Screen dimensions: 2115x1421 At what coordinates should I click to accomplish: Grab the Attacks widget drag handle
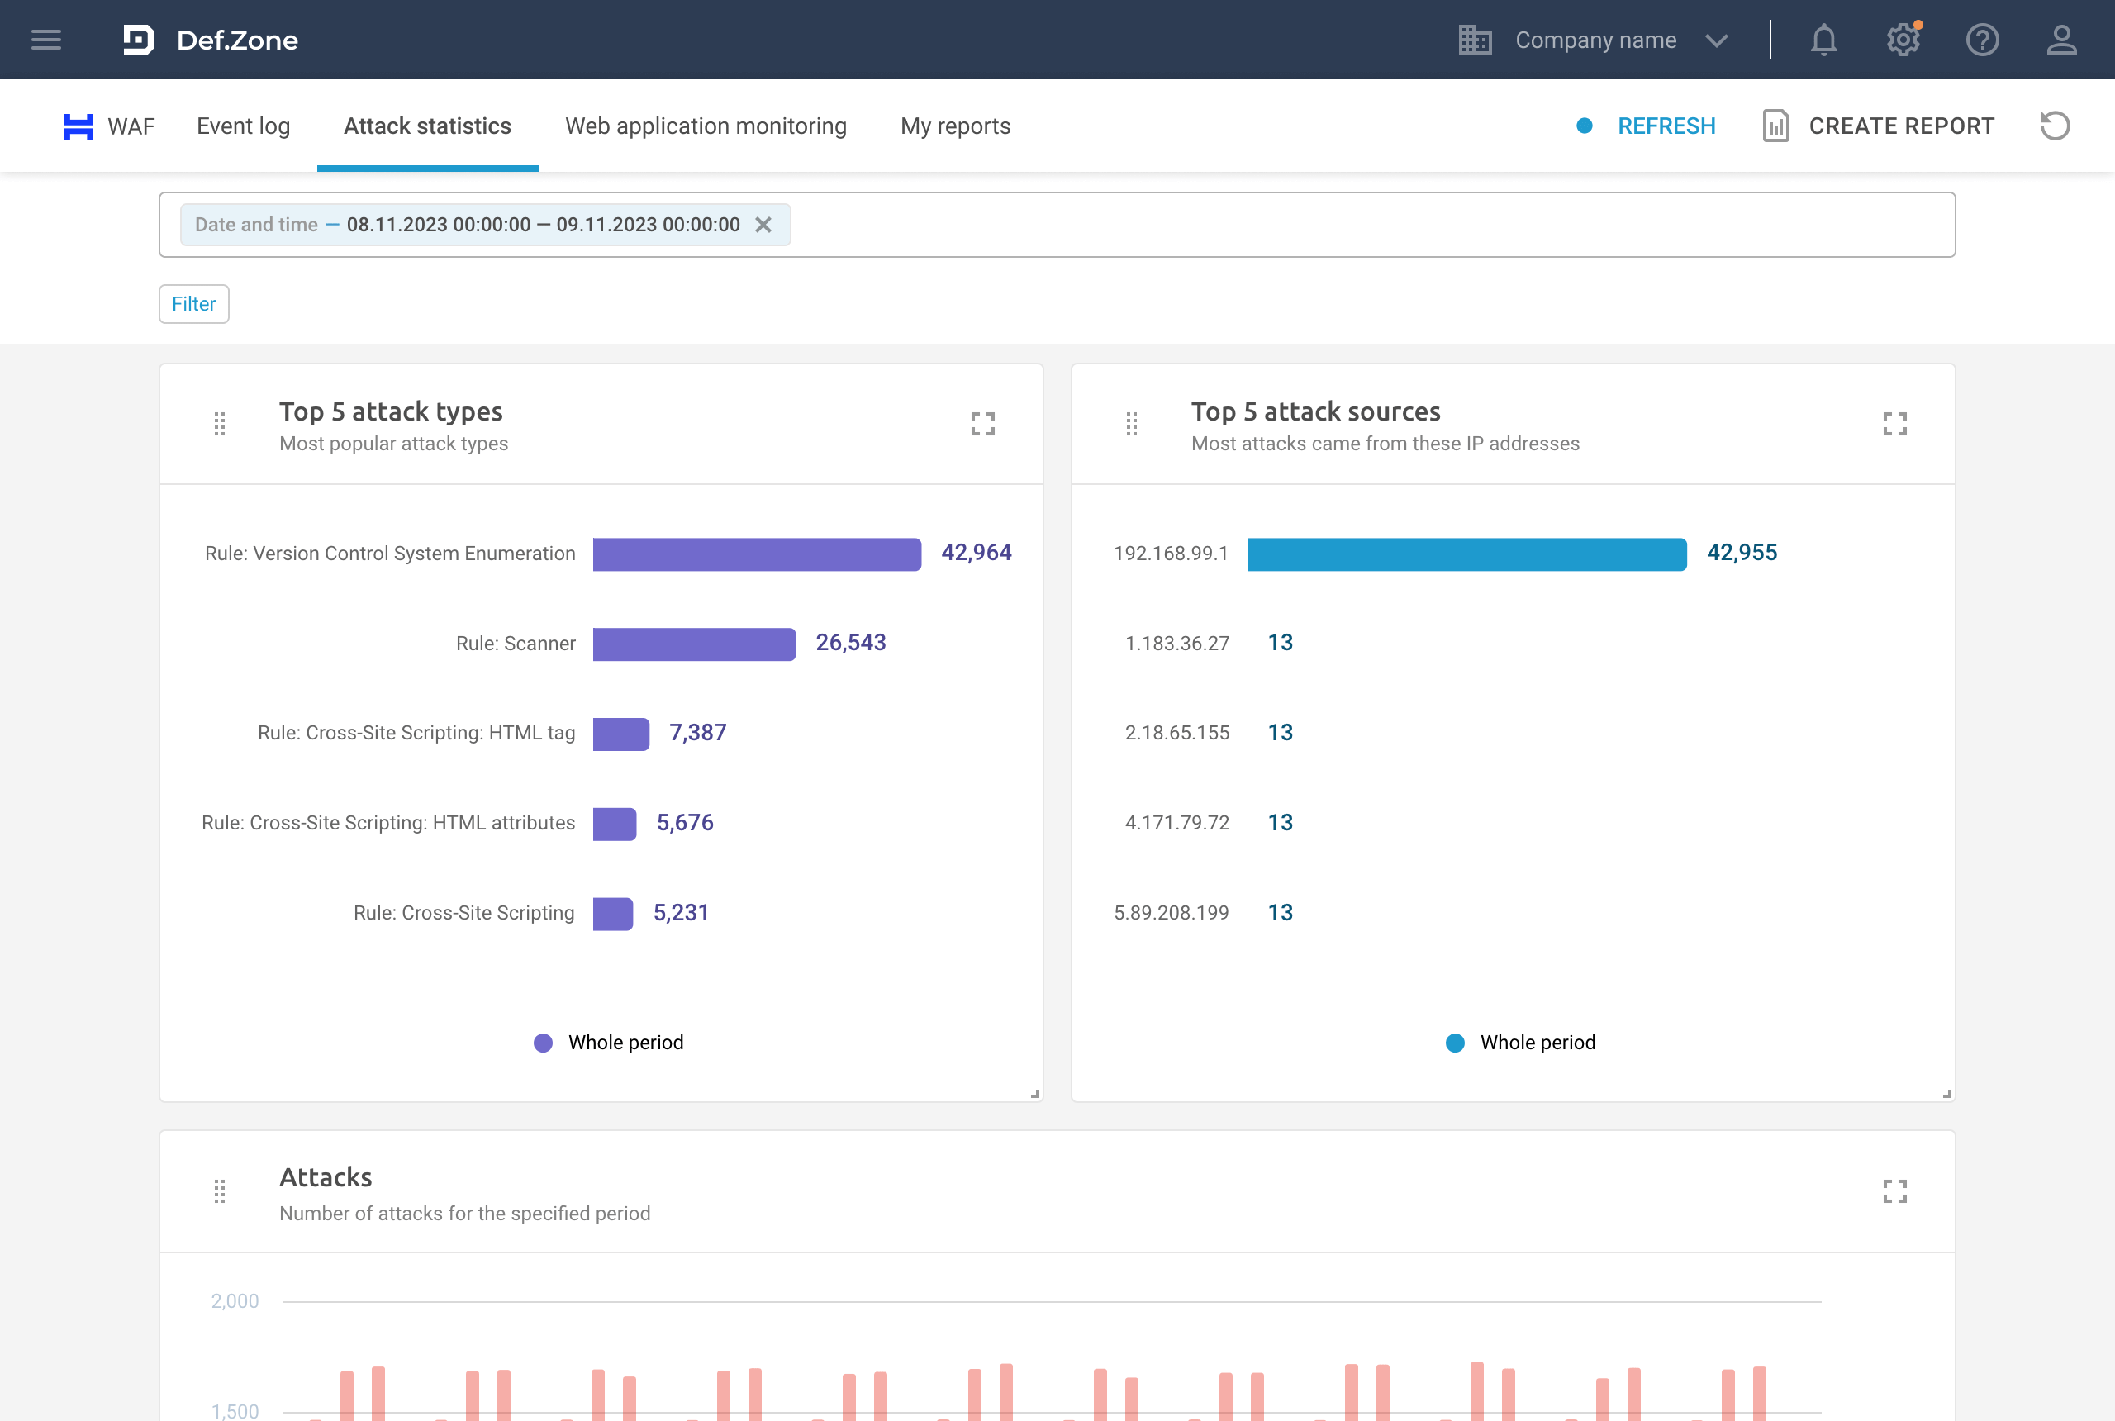(219, 1191)
